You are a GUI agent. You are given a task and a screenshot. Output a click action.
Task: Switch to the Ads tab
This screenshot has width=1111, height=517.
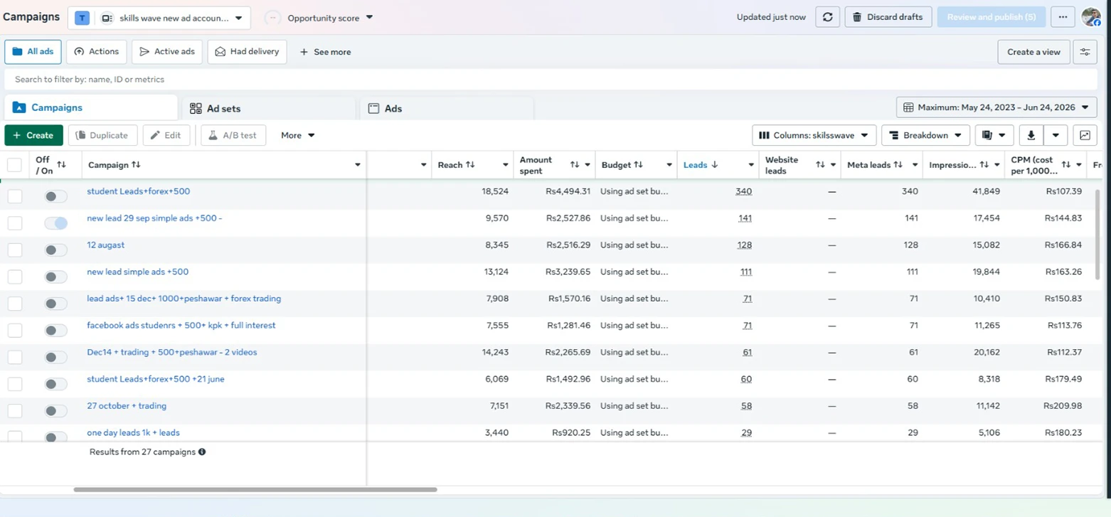[447, 109]
